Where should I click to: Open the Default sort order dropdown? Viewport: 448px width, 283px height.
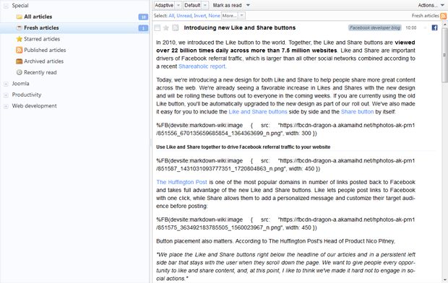(196, 5)
